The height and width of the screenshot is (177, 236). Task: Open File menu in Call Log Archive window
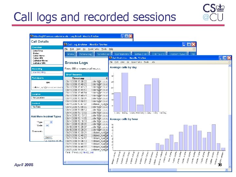point(66,49)
